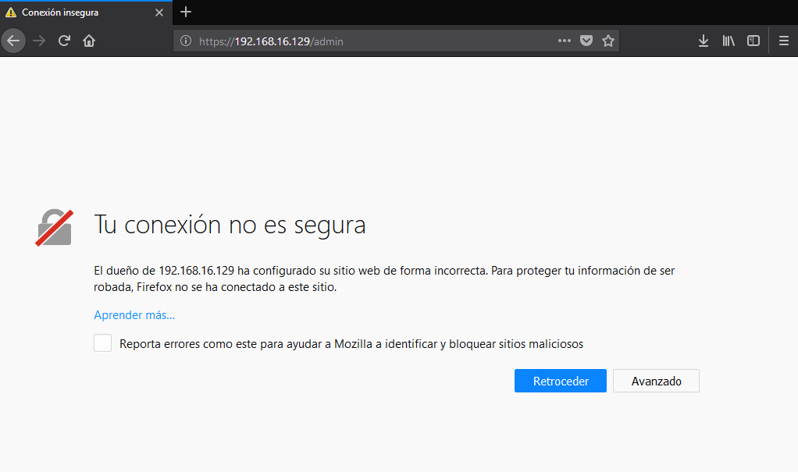Reload the current page

(64, 41)
